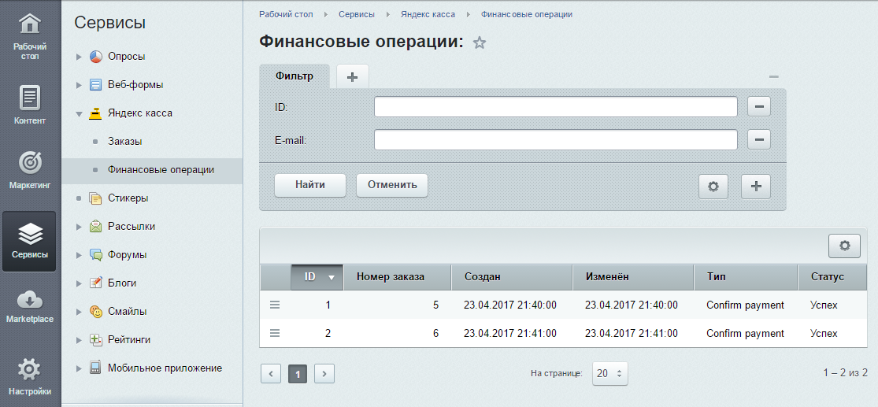
Task: Open the per-page count dropdown
Action: coord(610,374)
